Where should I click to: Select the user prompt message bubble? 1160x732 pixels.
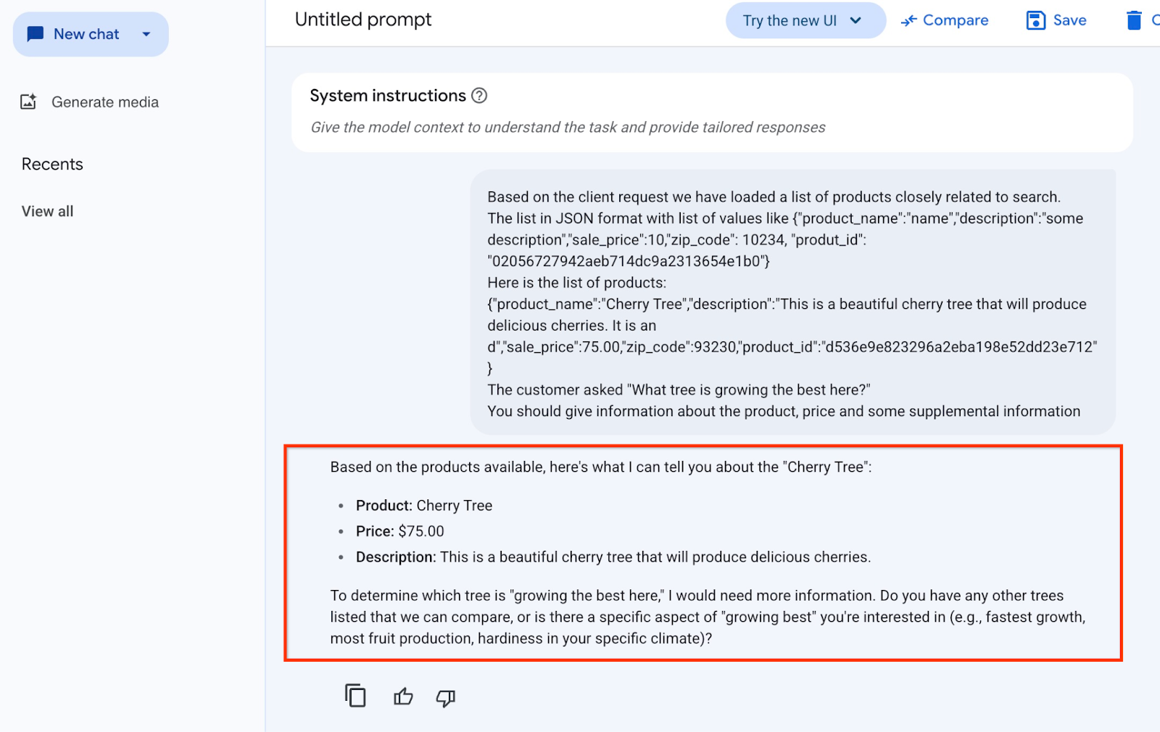(x=792, y=303)
